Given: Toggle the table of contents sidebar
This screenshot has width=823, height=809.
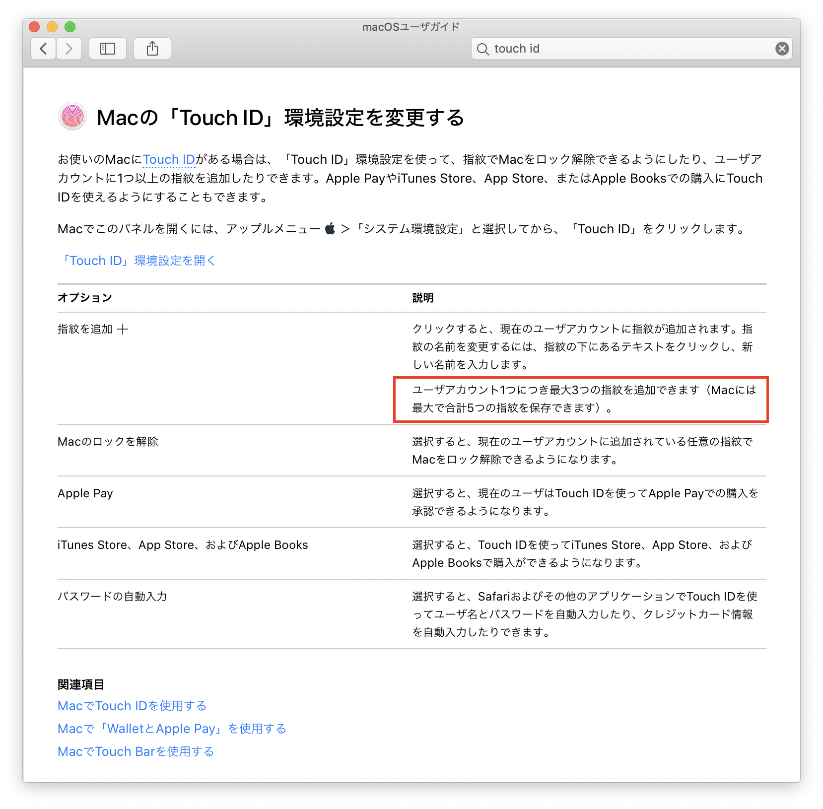Looking at the screenshot, I should pyautogui.click(x=108, y=49).
